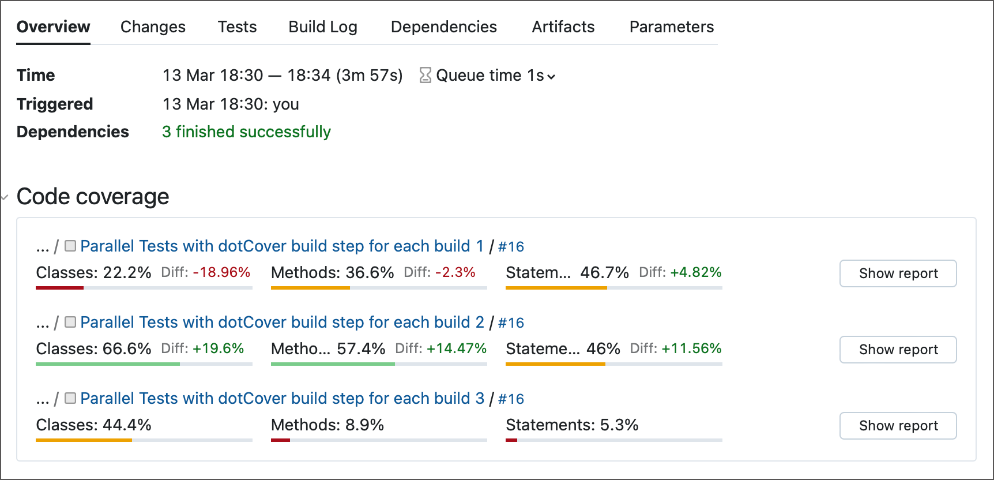
Task: Open the 3 finished successfully link
Action: pyautogui.click(x=246, y=132)
